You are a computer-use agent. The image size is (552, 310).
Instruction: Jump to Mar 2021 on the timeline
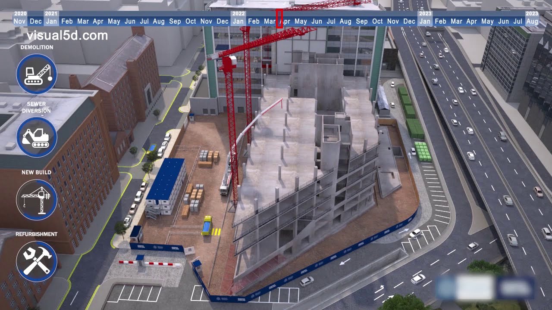point(83,22)
